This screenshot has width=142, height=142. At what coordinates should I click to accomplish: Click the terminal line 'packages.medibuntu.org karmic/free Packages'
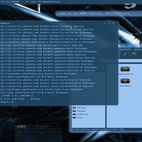pyautogui.click(x=38, y=73)
